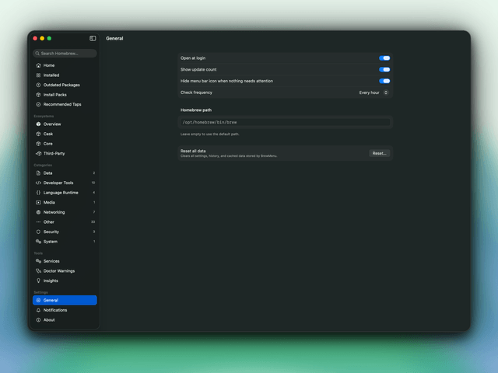Click the System label in Categories
Screen dimensions: 498x373
[51, 242]
